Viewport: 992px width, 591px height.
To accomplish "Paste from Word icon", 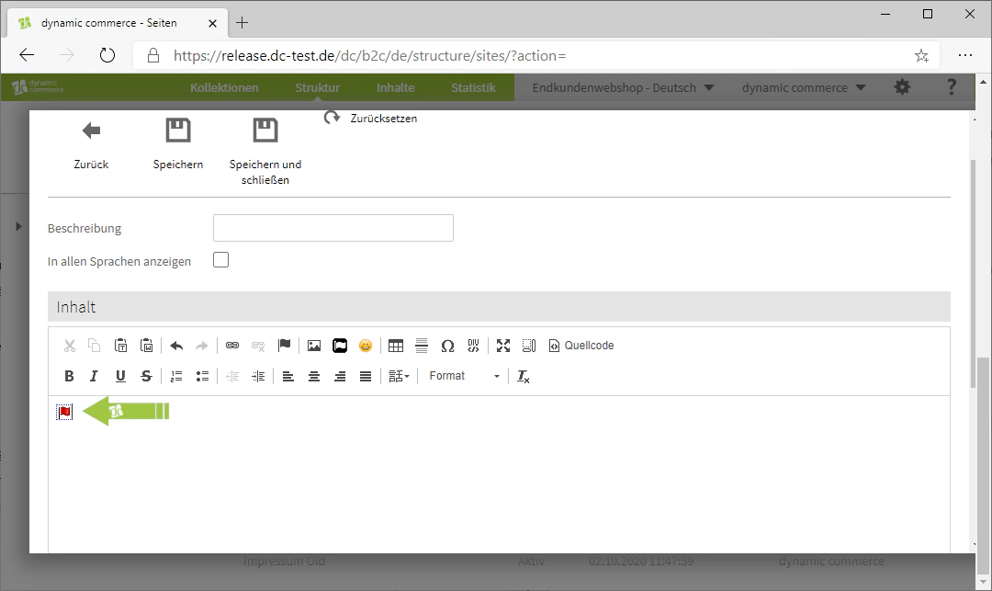I will 147,346.
